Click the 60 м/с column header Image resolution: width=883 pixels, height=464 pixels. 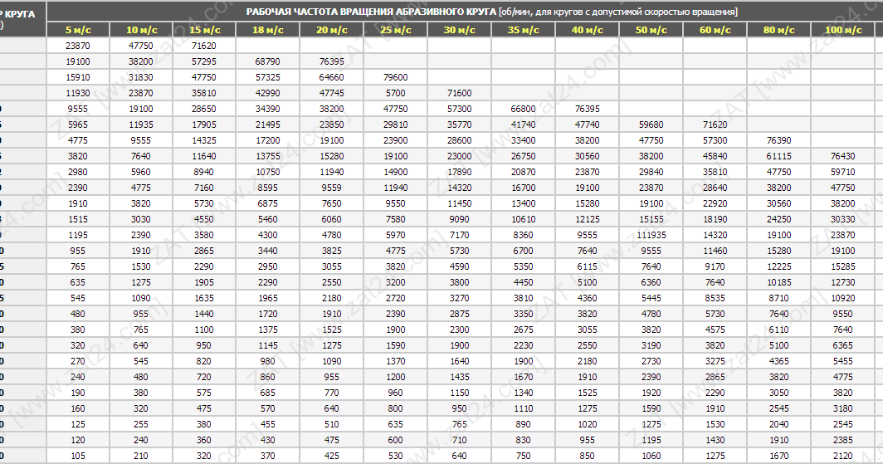pyautogui.click(x=715, y=30)
